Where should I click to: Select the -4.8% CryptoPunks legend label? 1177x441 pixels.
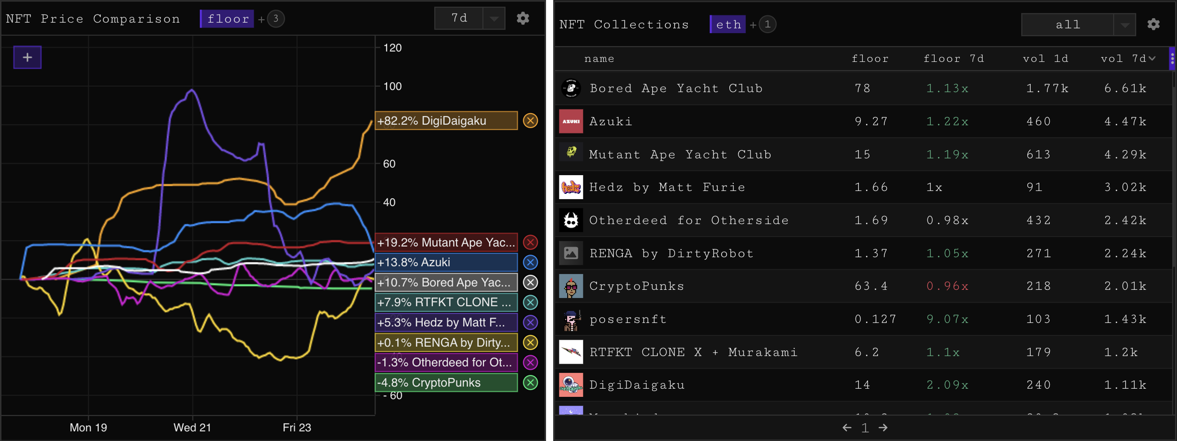coord(446,382)
